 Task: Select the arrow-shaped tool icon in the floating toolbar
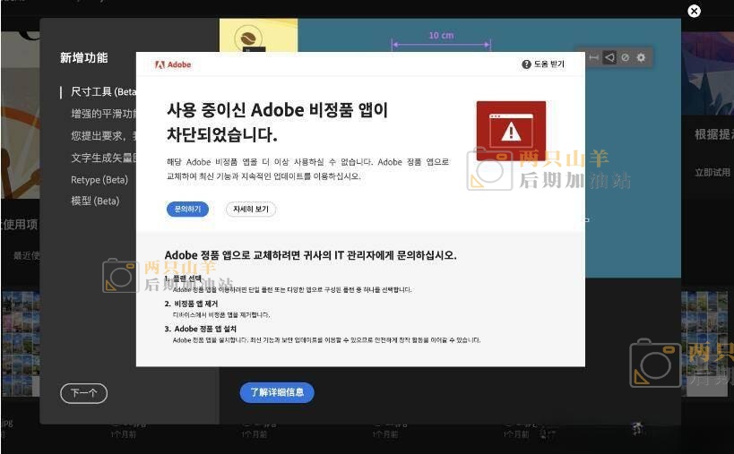609,57
